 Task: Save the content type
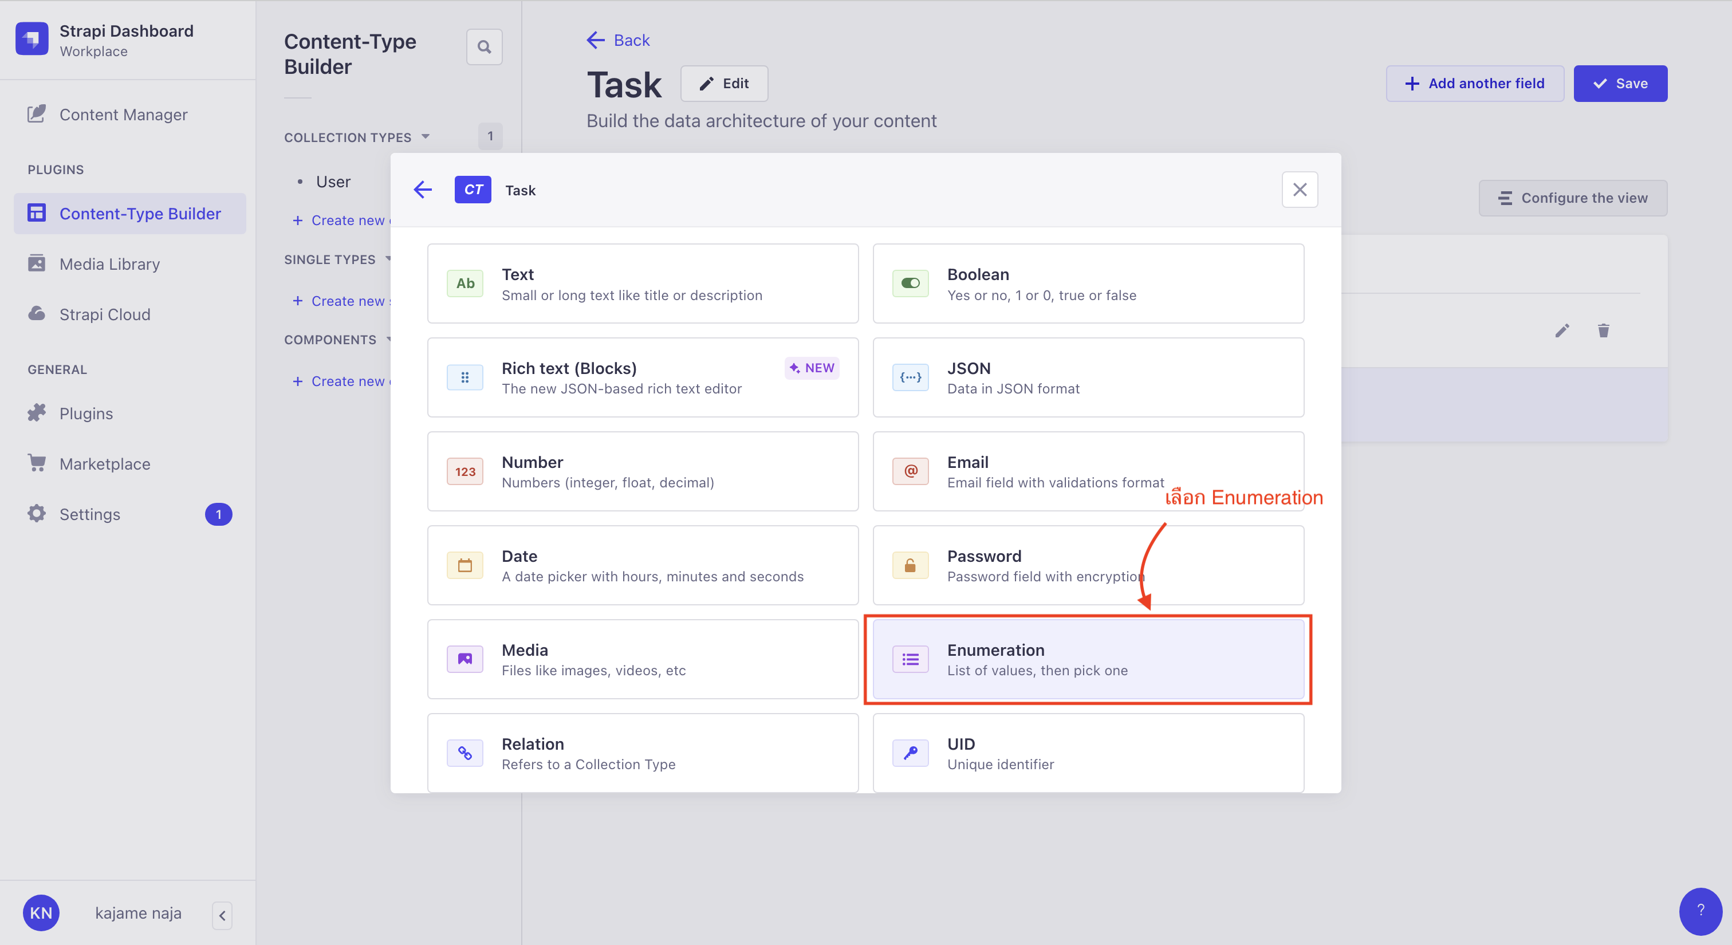tap(1620, 84)
